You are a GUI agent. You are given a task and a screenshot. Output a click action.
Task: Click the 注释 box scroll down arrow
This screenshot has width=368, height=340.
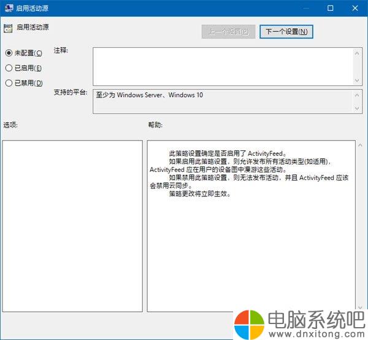click(357, 80)
